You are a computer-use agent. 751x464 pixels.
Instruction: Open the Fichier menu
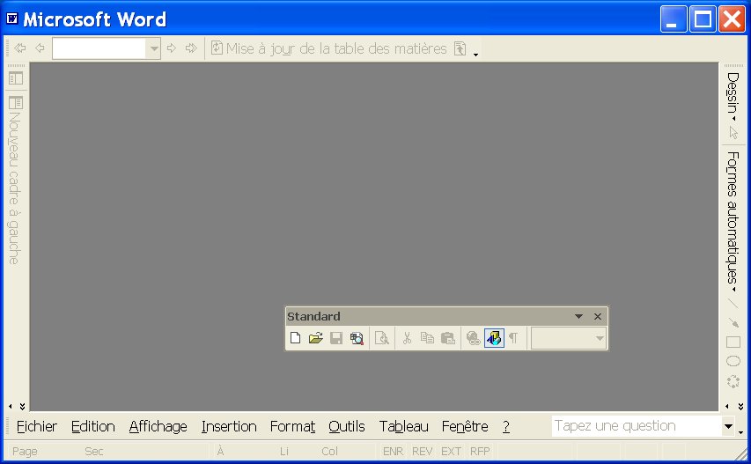(x=37, y=426)
